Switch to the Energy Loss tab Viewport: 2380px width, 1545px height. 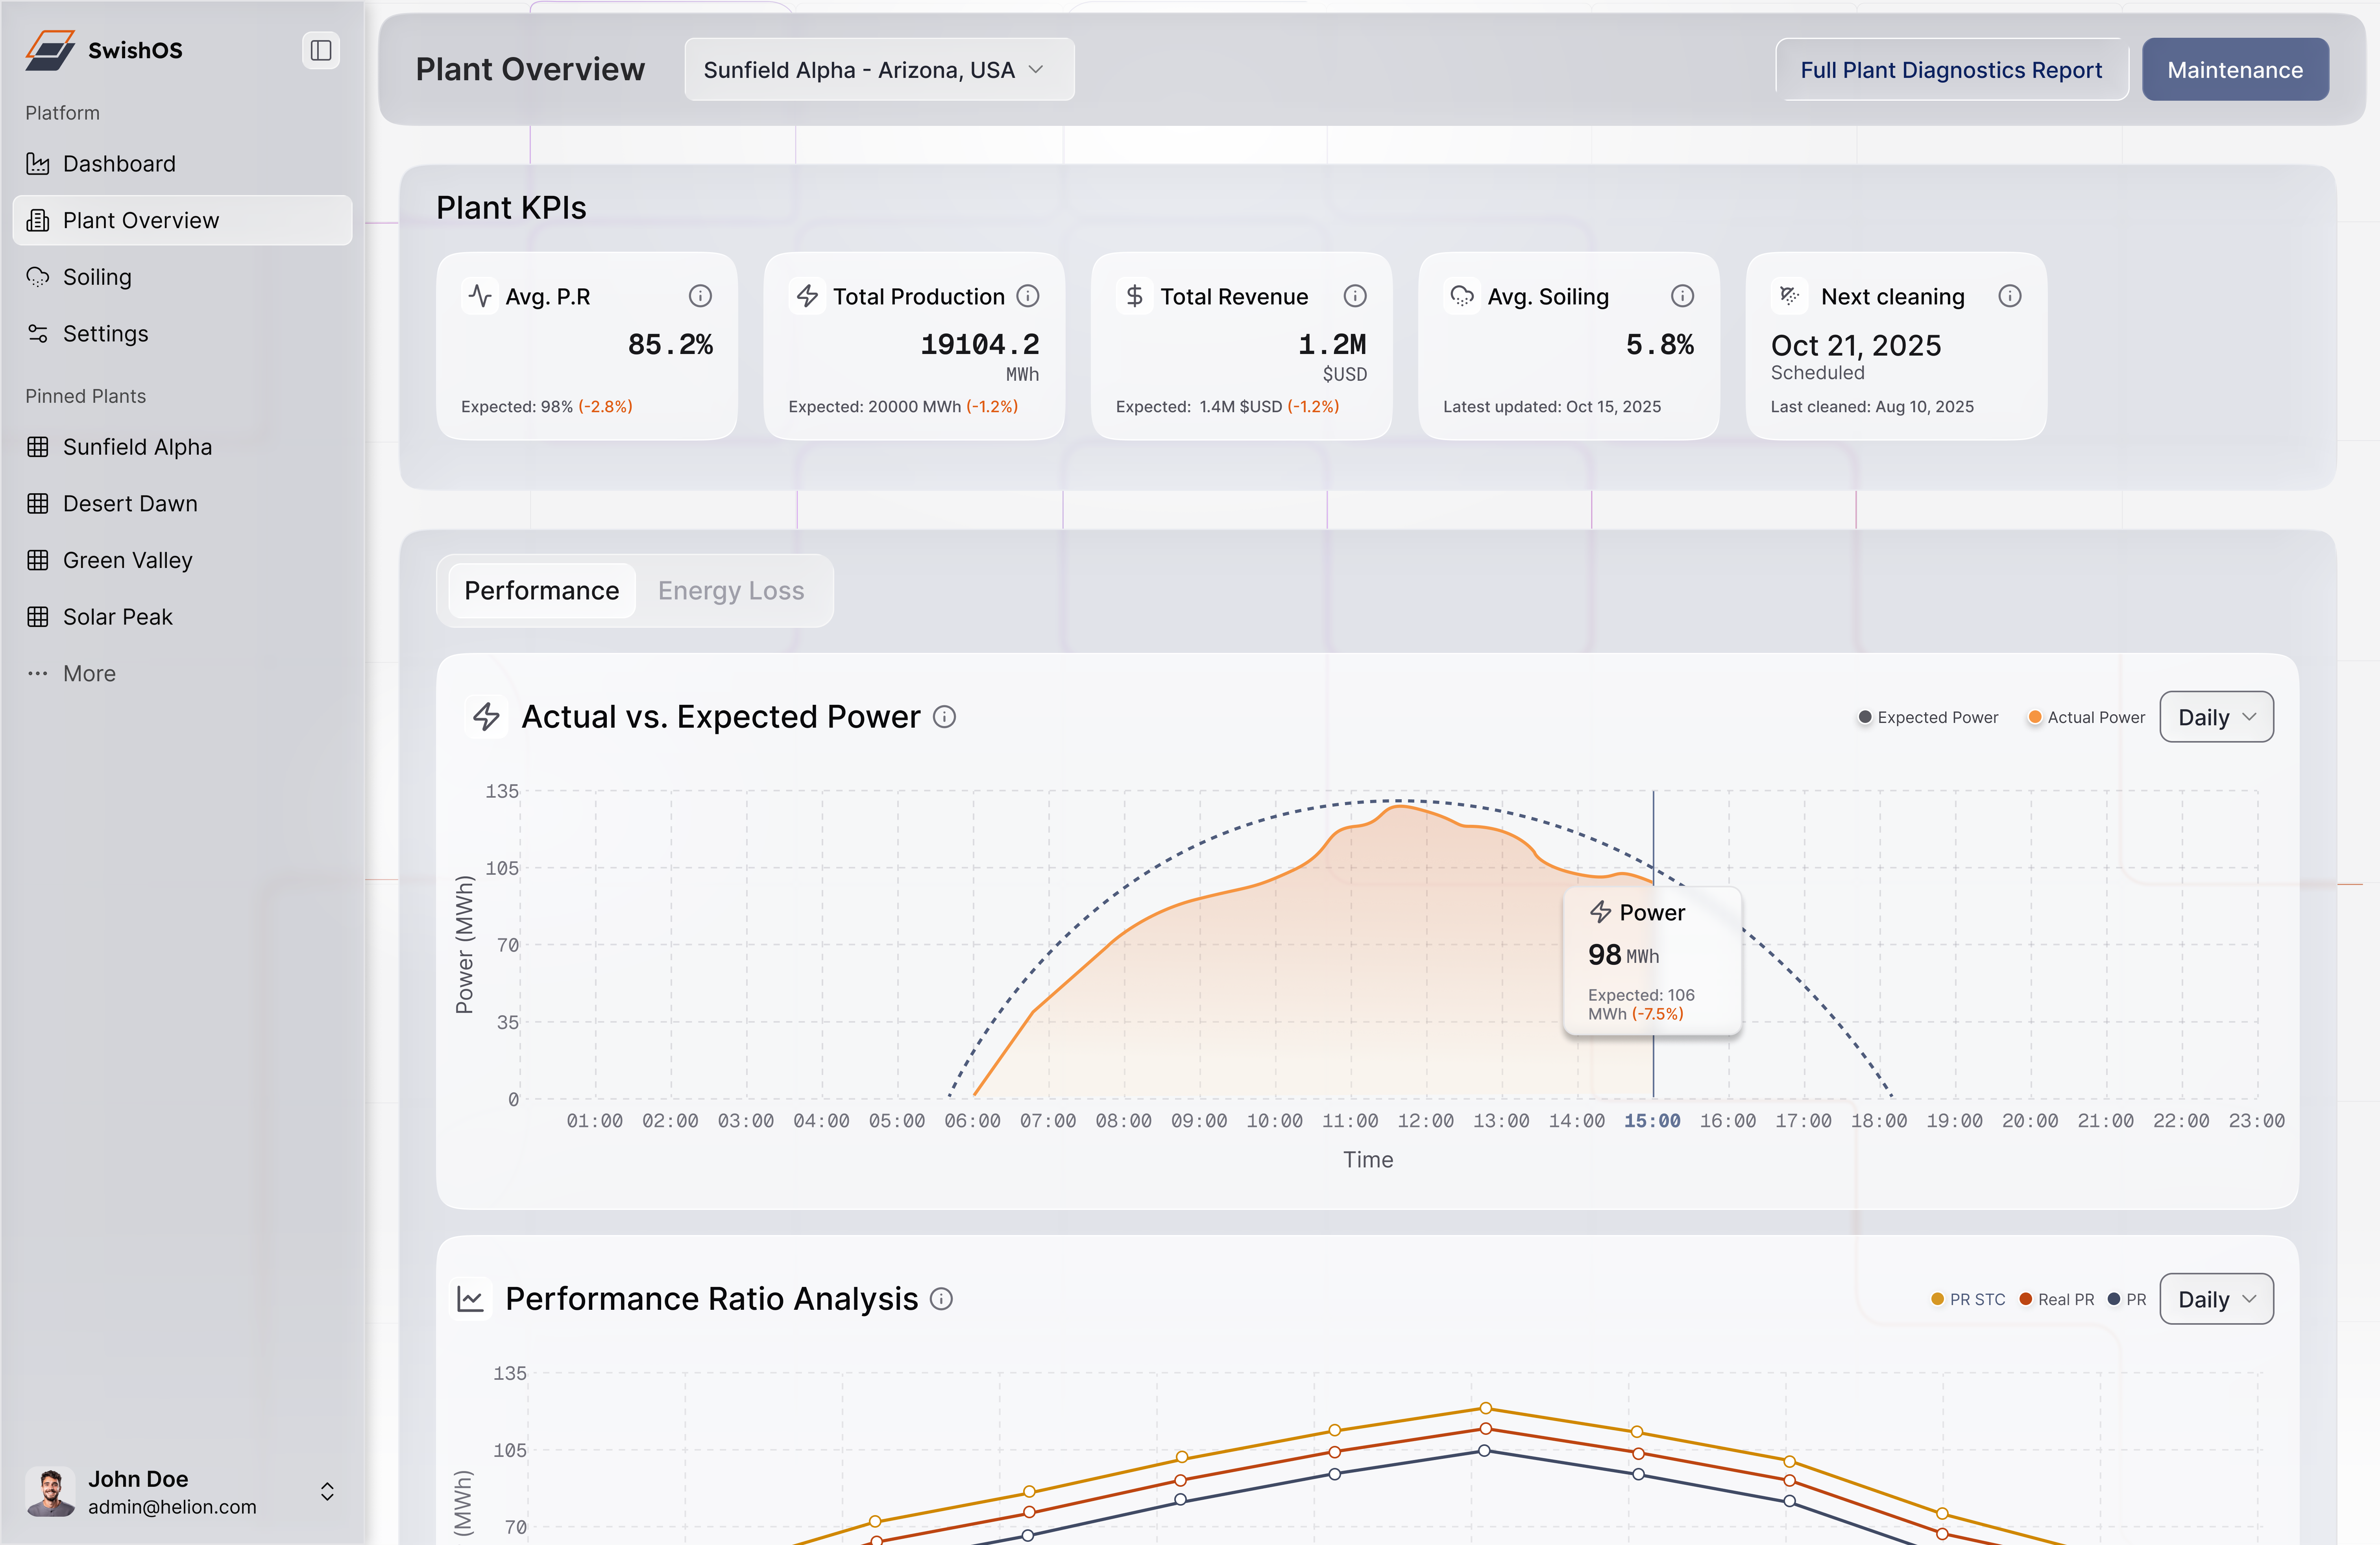click(731, 590)
